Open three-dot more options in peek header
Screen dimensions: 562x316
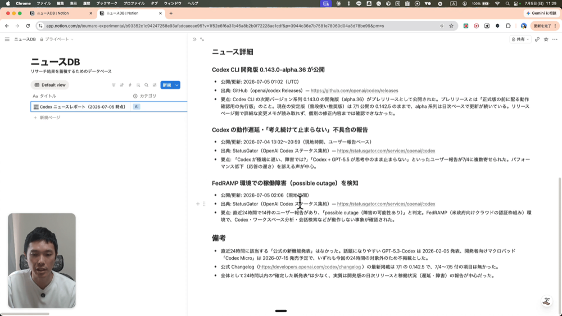point(555,39)
